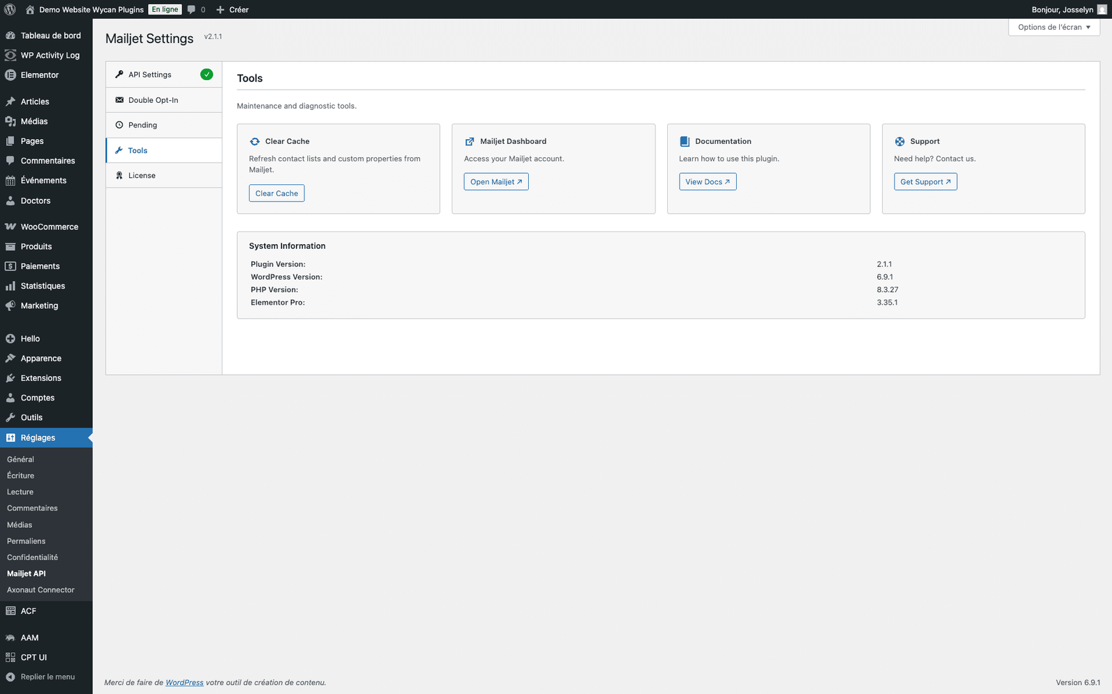This screenshot has width=1112, height=694.
Task: Click the ACF sidebar icon
Action: 10,611
